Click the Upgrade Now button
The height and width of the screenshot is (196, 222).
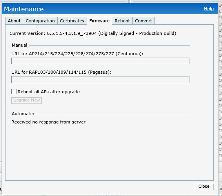(27, 100)
